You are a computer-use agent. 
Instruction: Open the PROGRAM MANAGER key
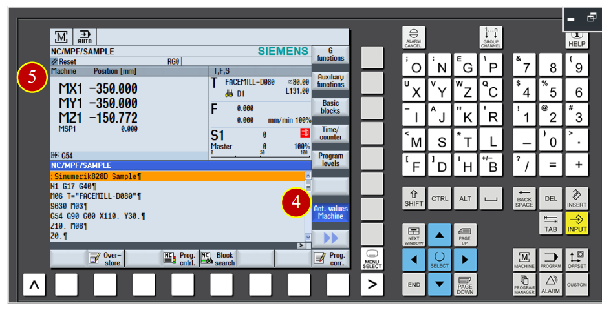[x=524, y=284]
